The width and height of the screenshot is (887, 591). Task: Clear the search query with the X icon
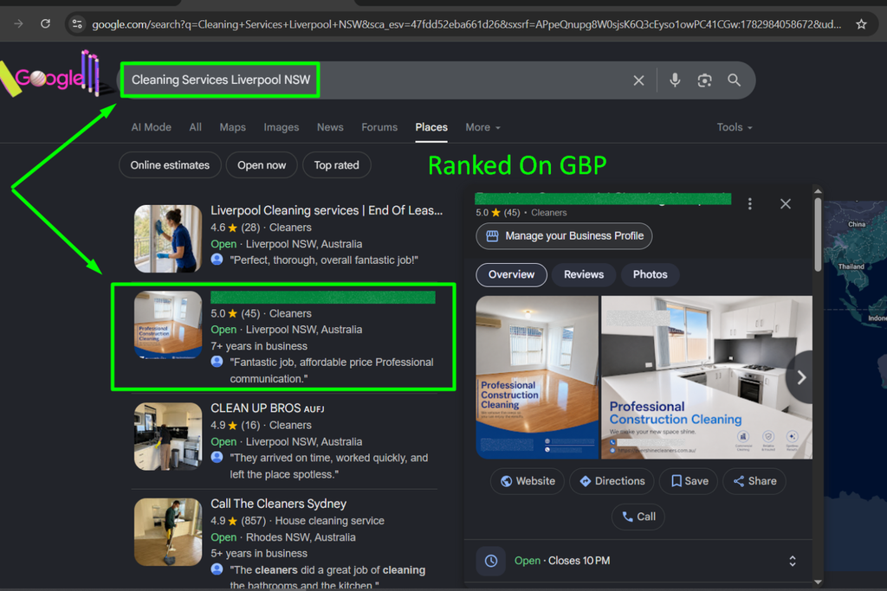638,80
